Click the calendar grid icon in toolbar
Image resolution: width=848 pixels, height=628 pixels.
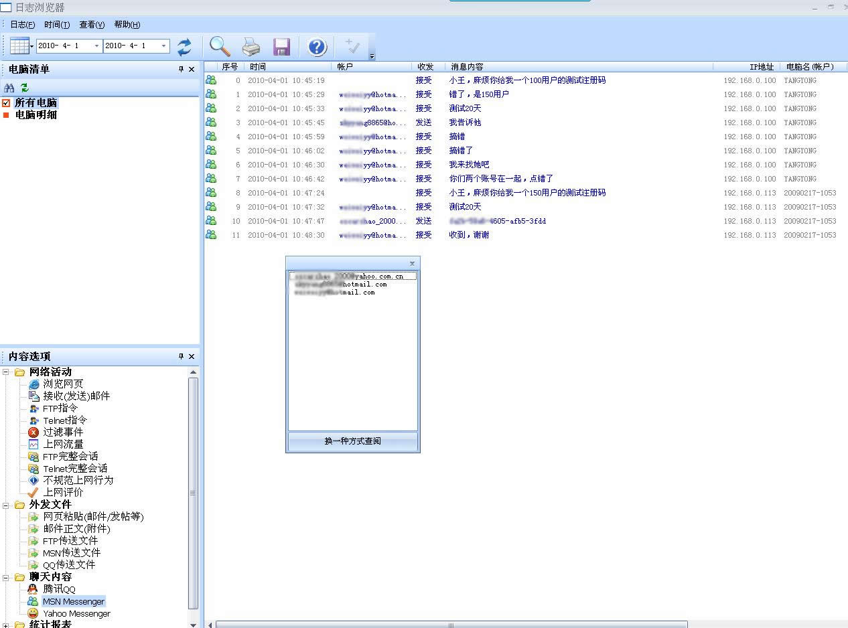[19, 46]
